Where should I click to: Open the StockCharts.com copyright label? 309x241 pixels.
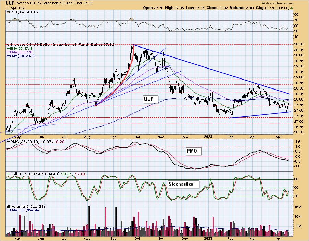277,3
